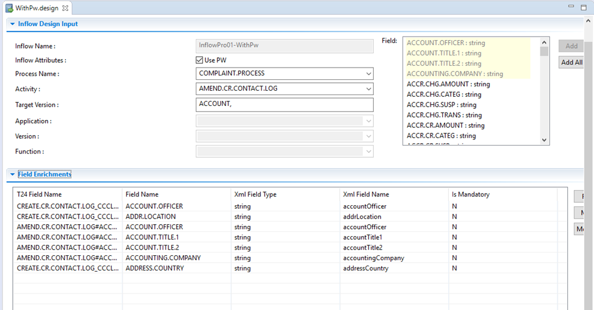Close the WithPw.design editor tab

65,8
